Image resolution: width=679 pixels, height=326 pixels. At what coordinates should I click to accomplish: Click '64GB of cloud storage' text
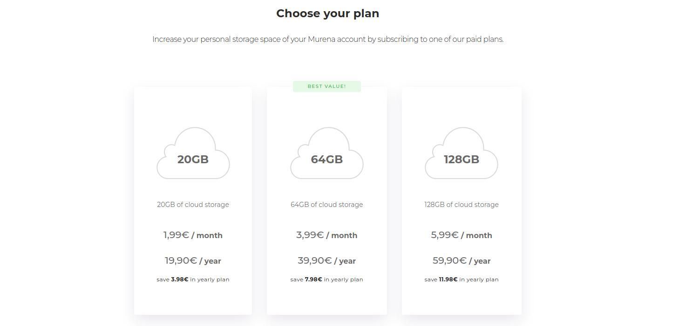[326, 205]
